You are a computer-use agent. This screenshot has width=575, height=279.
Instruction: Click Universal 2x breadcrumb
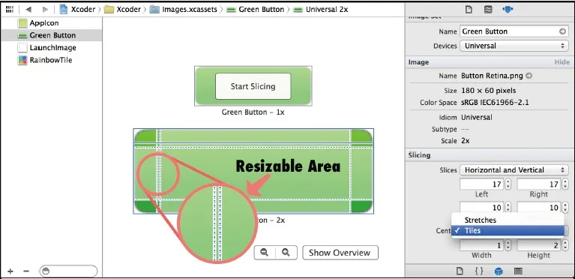[x=321, y=10]
